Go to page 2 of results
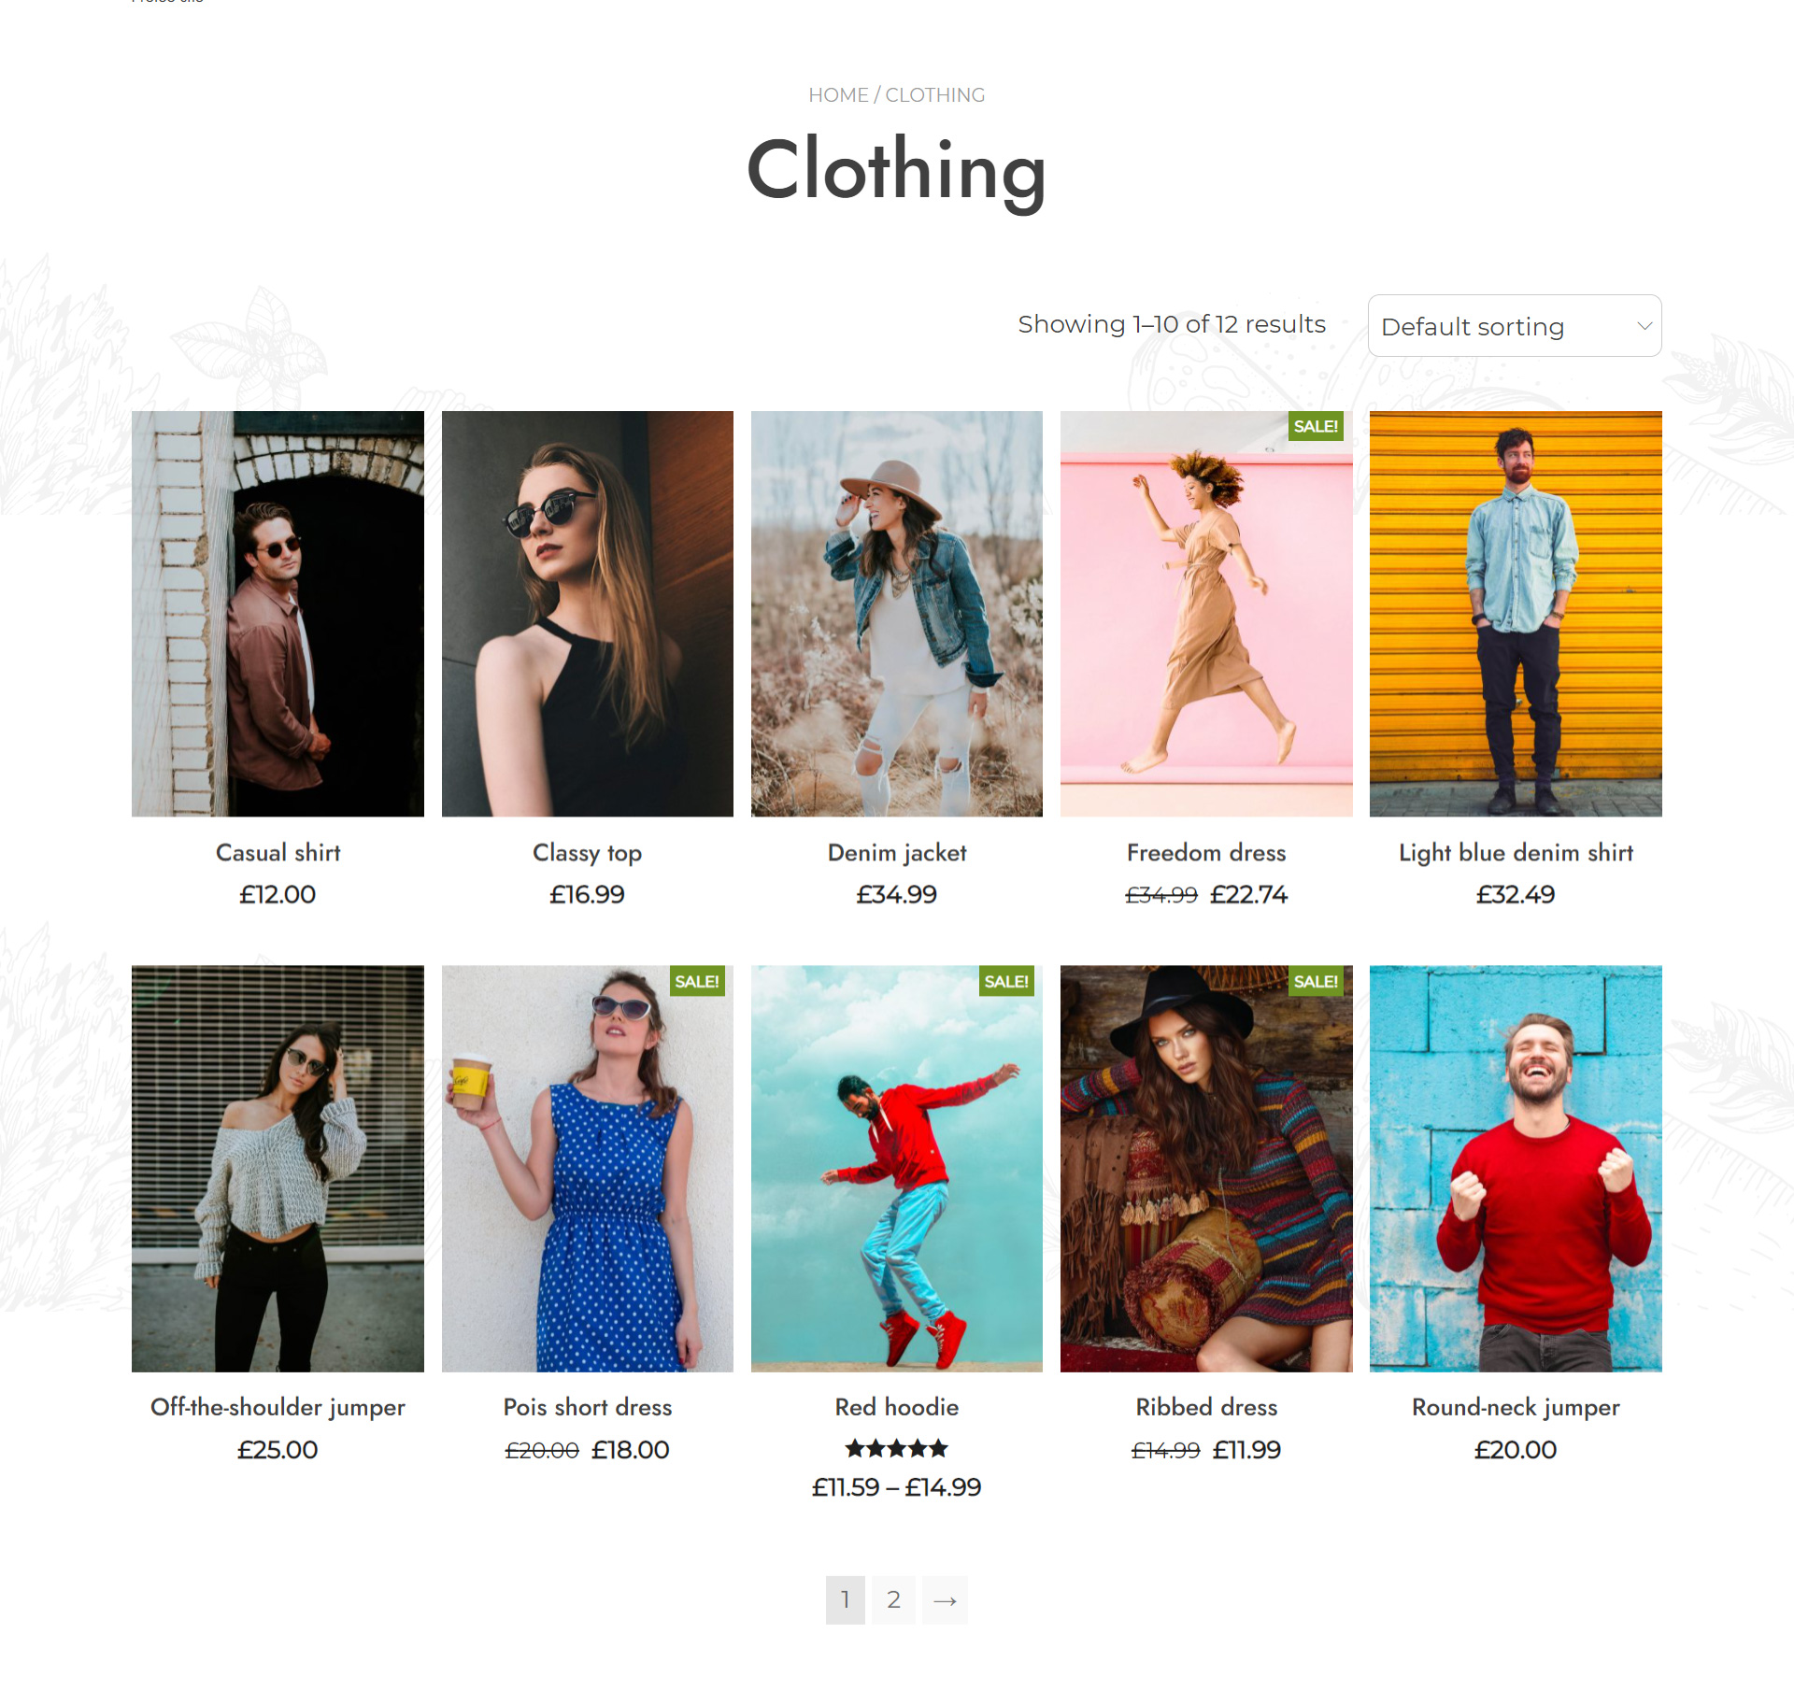This screenshot has width=1794, height=1705. [894, 1600]
